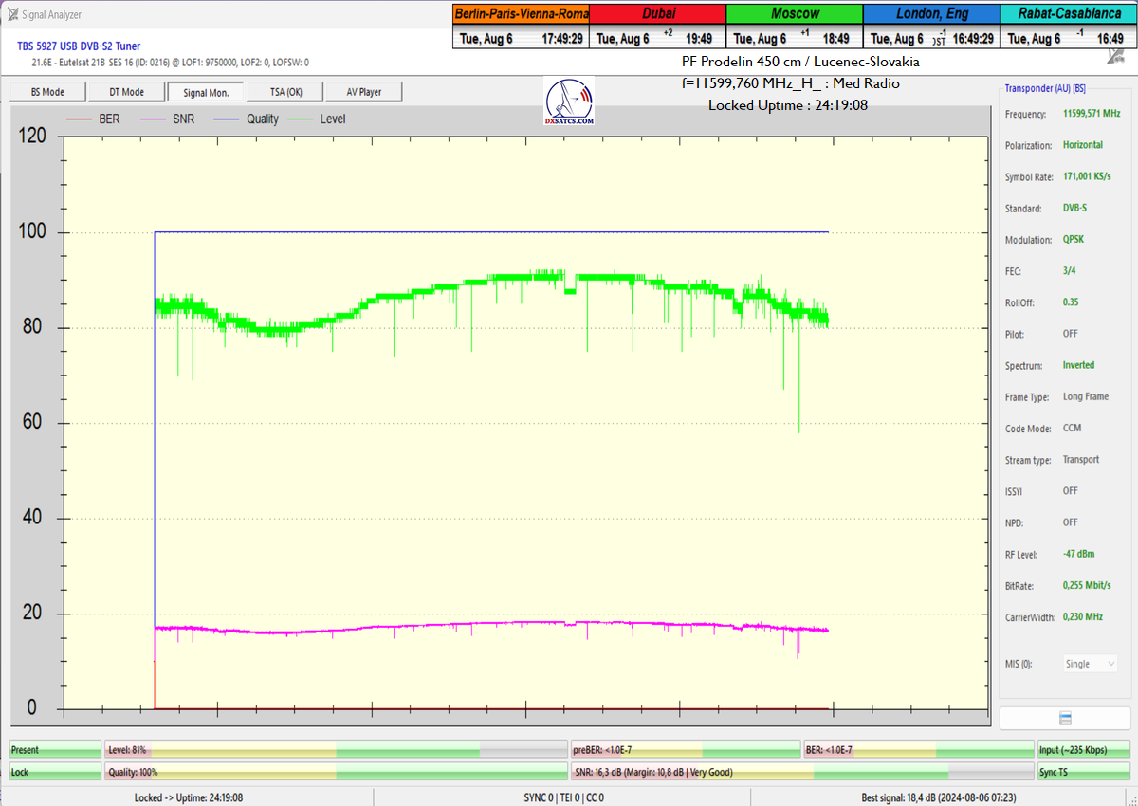Click the Dubai world clock panel
The height and width of the screenshot is (806, 1138).
coord(657,26)
